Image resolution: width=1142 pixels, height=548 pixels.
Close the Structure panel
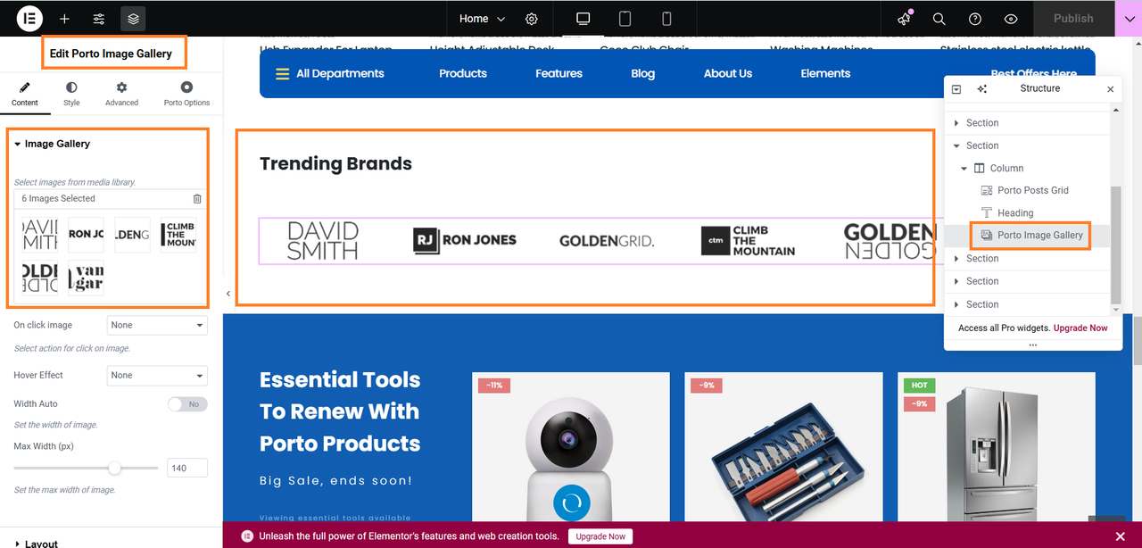1111,89
